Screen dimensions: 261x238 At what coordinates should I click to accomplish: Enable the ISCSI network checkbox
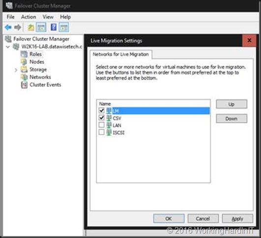[x=101, y=132]
